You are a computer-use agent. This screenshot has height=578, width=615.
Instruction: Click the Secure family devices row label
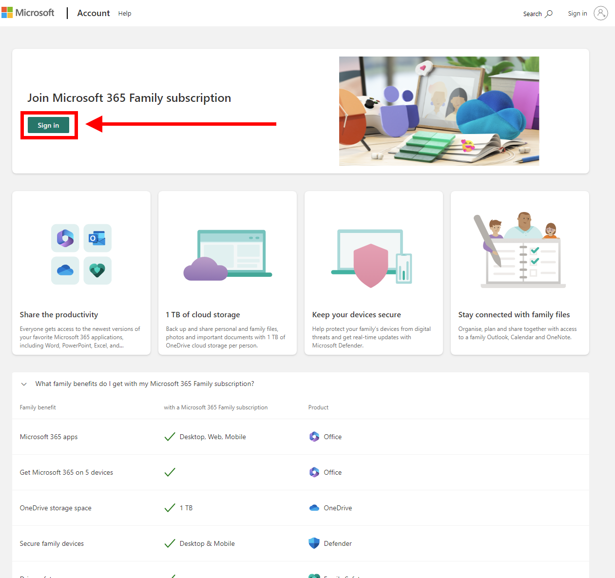point(52,544)
